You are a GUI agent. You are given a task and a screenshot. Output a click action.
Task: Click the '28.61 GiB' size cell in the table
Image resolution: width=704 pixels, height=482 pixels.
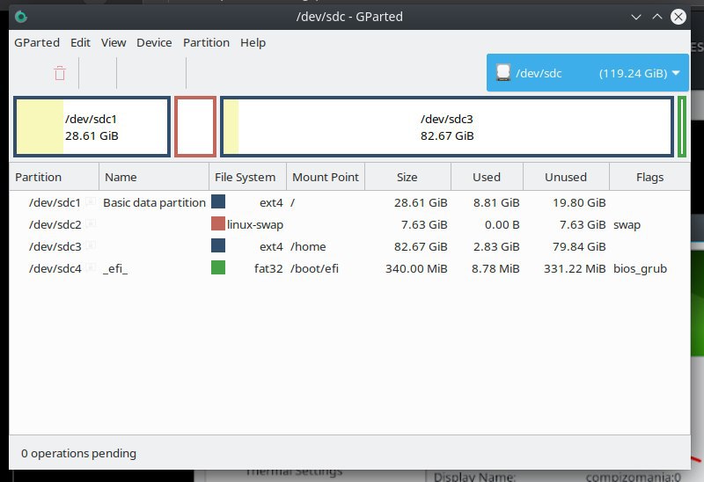point(421,203)
